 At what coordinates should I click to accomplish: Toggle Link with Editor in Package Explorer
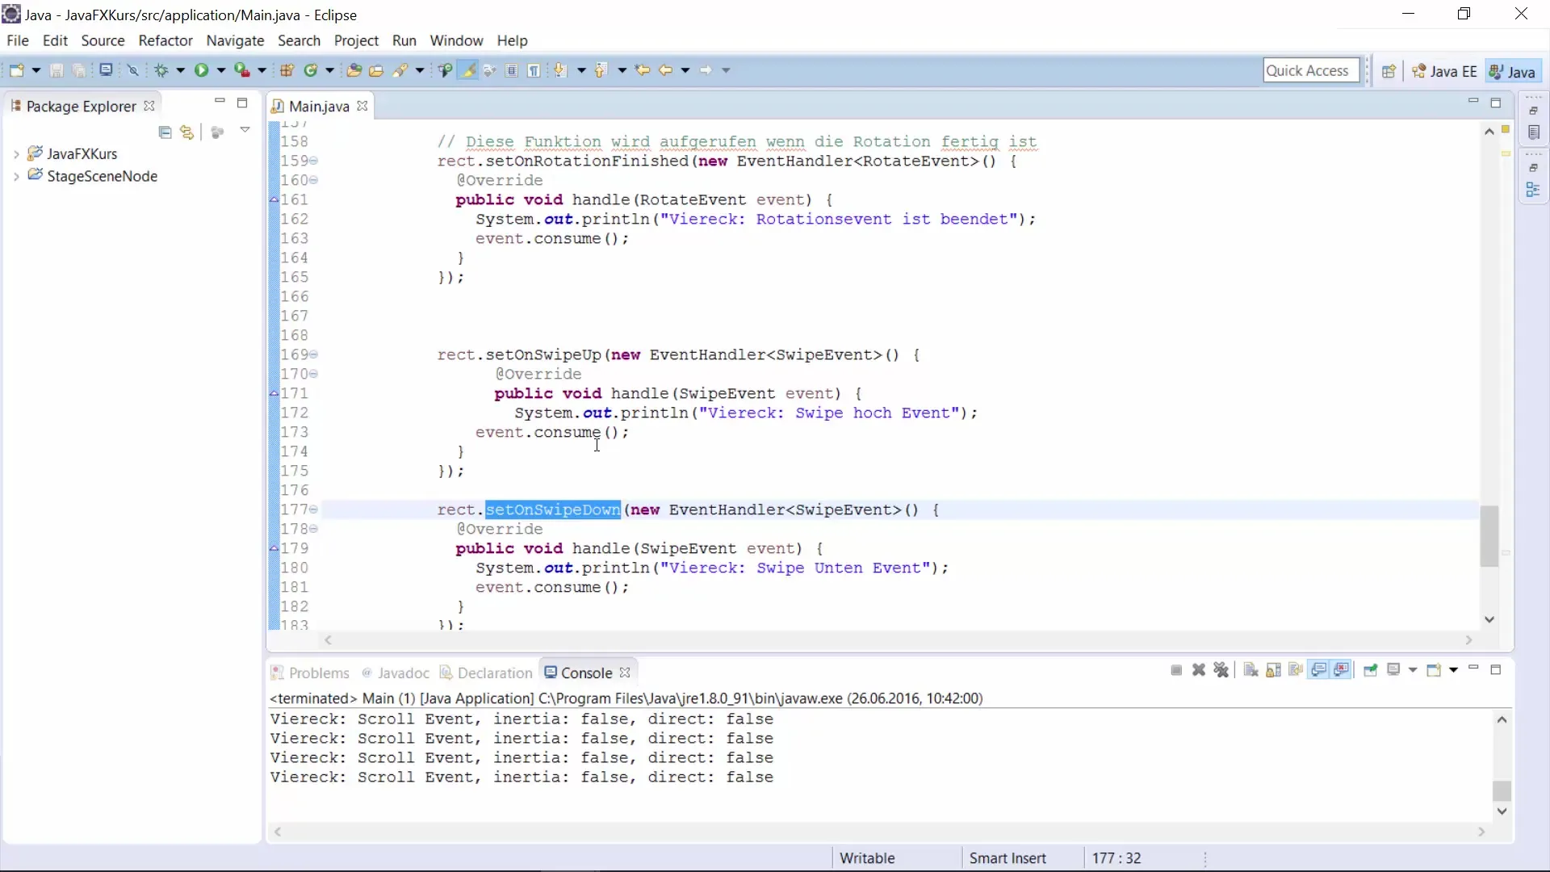tap(187, 132)
